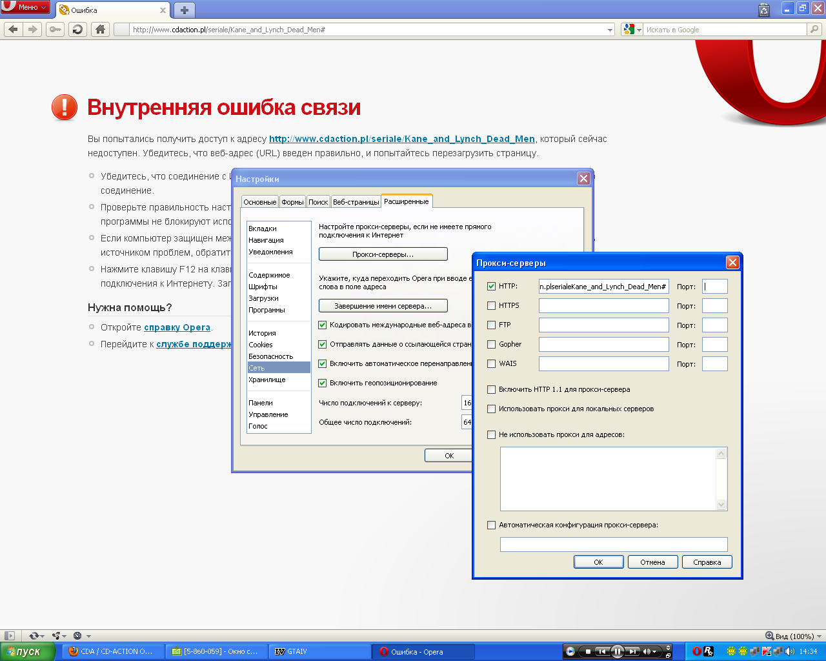Viewport: 826px width, 661px height.
Task: Check 'Включить HTTP 1.1 для прокси-сервера'
Action: click(x=492, y=389)
